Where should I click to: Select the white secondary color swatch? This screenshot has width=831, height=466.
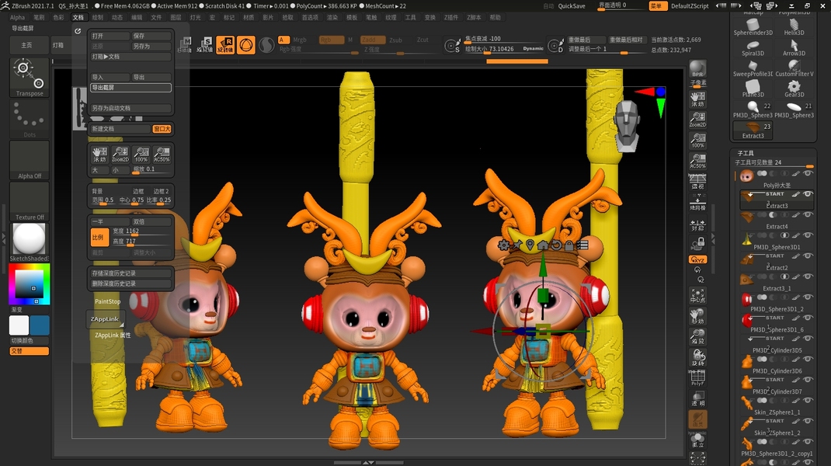[19, 325]
